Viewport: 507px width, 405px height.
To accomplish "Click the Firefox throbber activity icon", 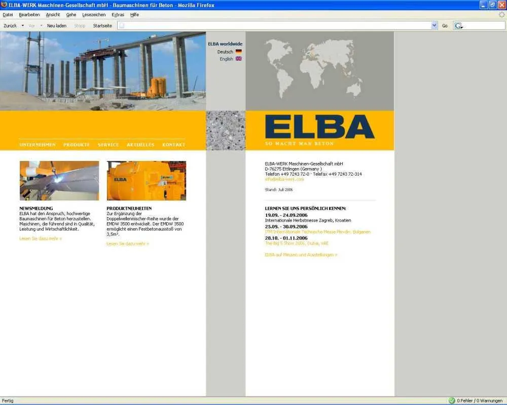I will point(501,15).
